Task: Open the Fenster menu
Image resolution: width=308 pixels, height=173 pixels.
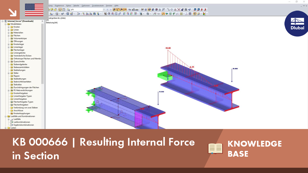Action: pyautogui.click(x=109, y=6)
